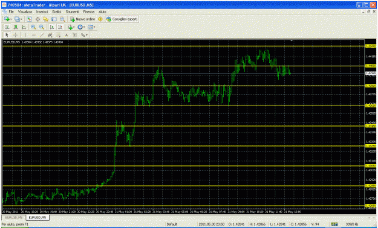Select the Crosshair tool
This screenshot has height=228, width=378.
[x=16, y=35]
